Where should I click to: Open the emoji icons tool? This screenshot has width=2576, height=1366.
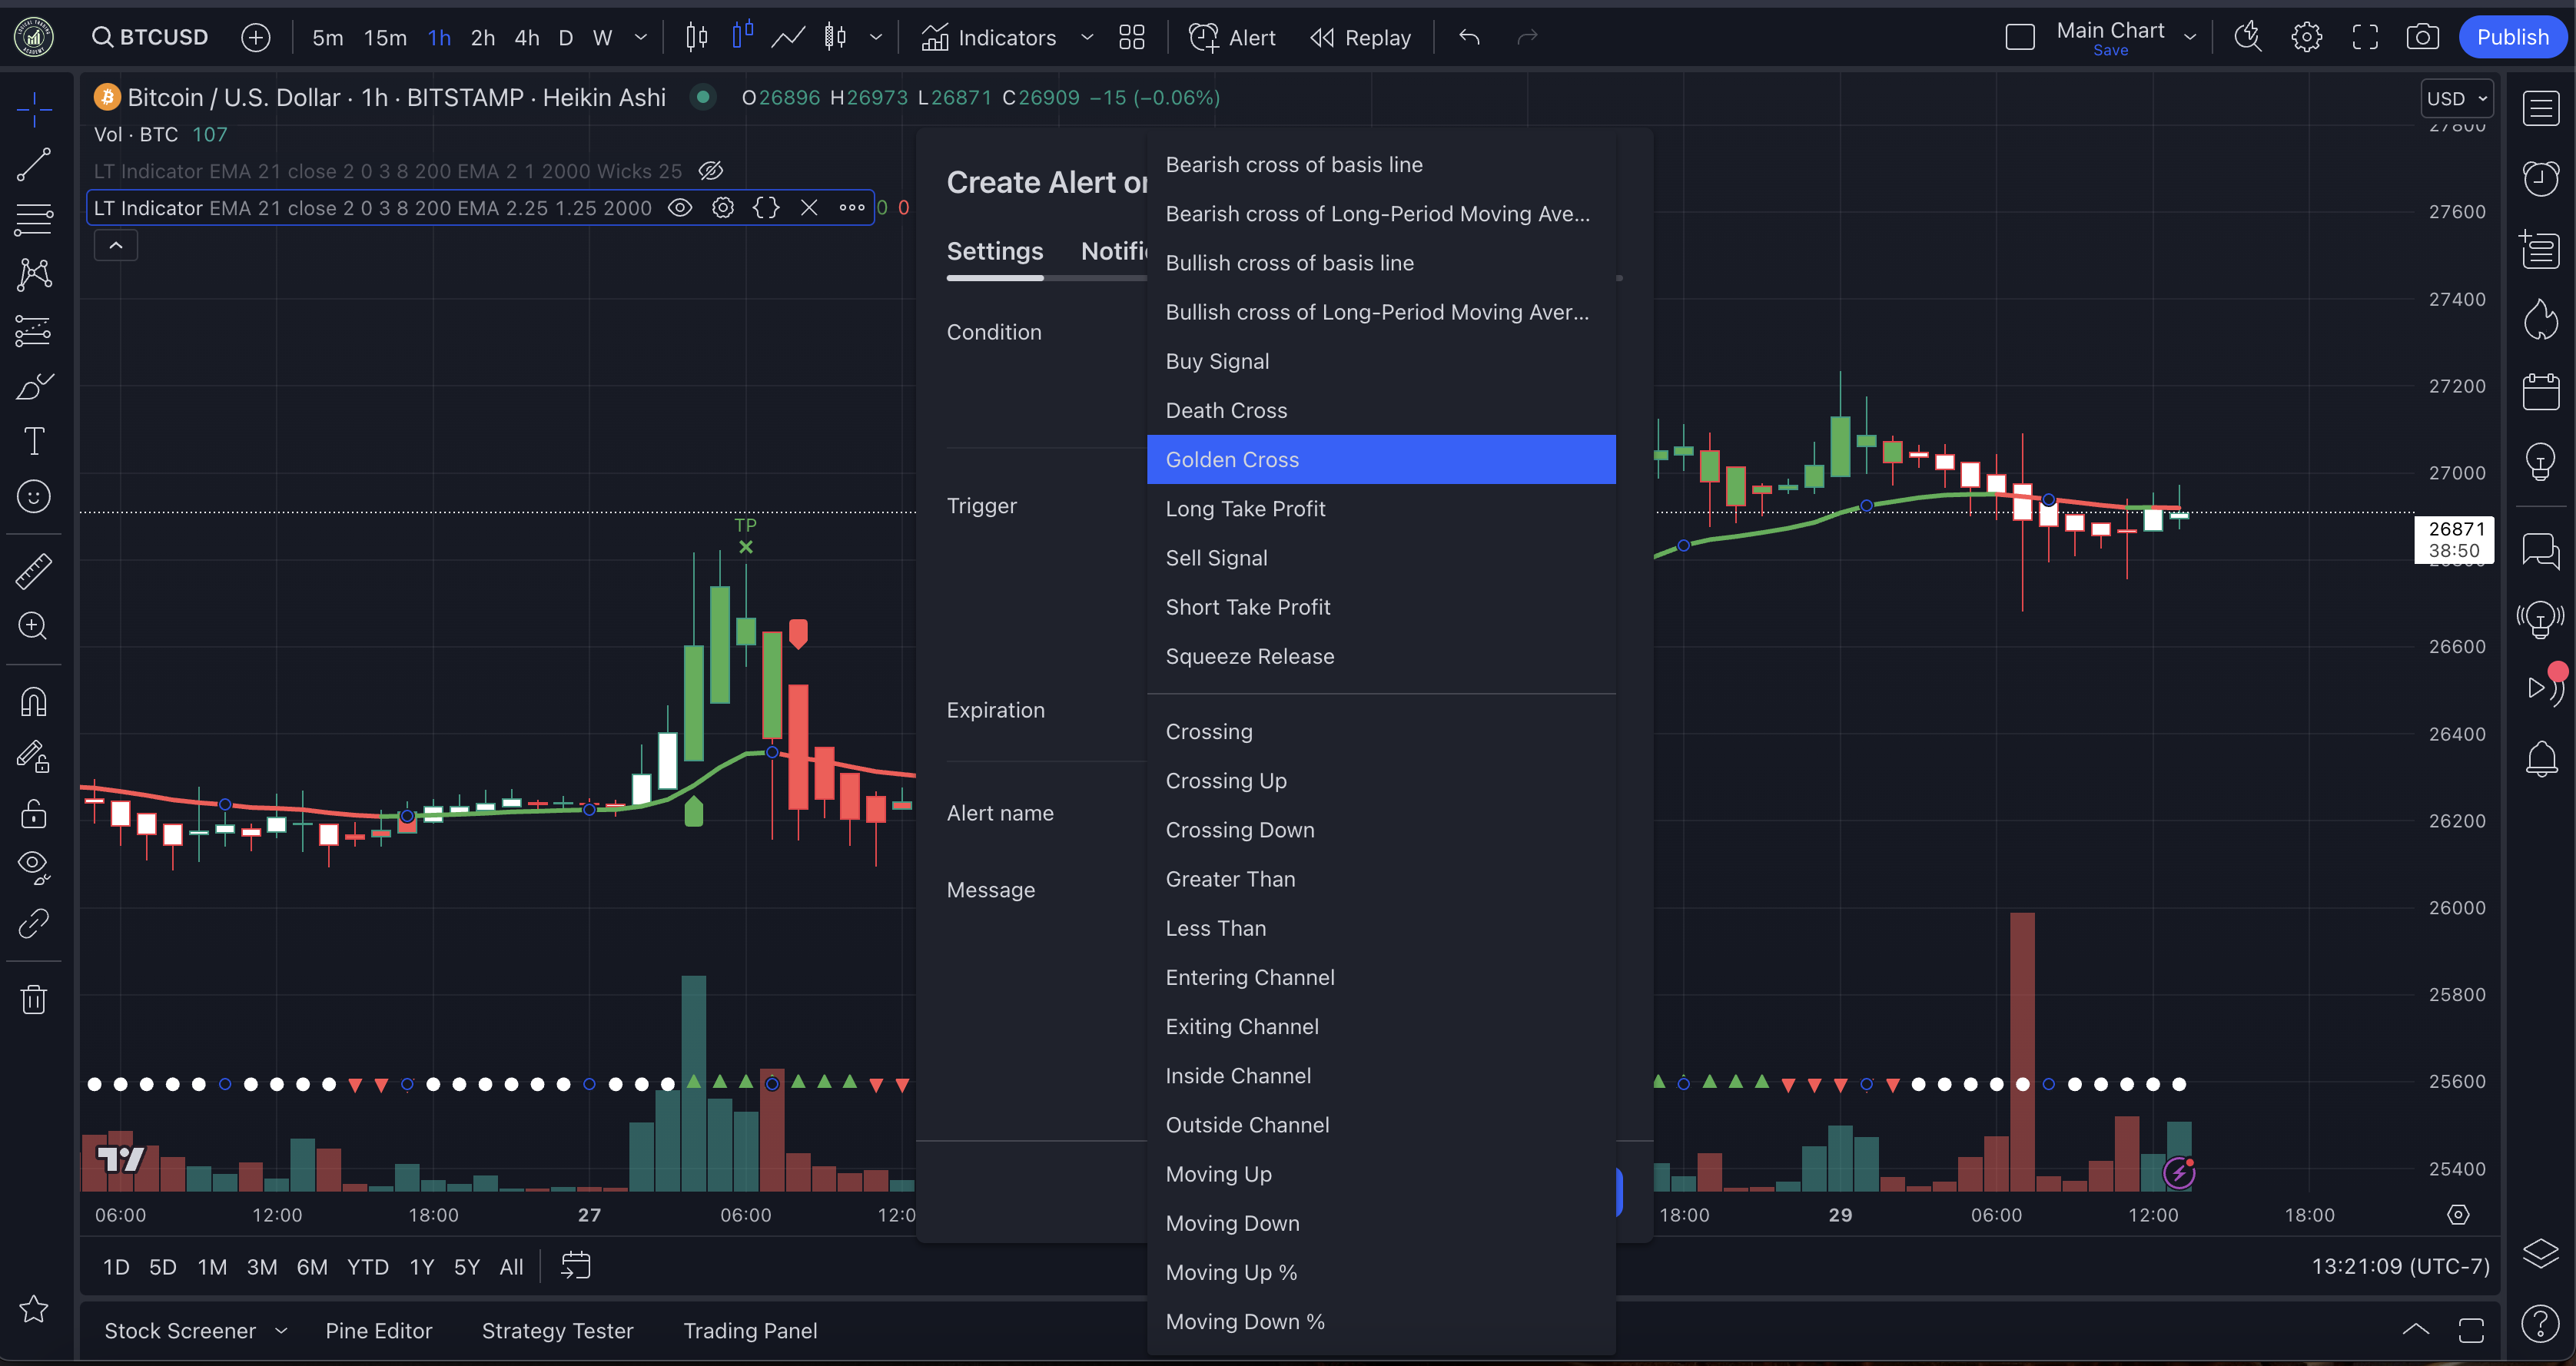34,496
